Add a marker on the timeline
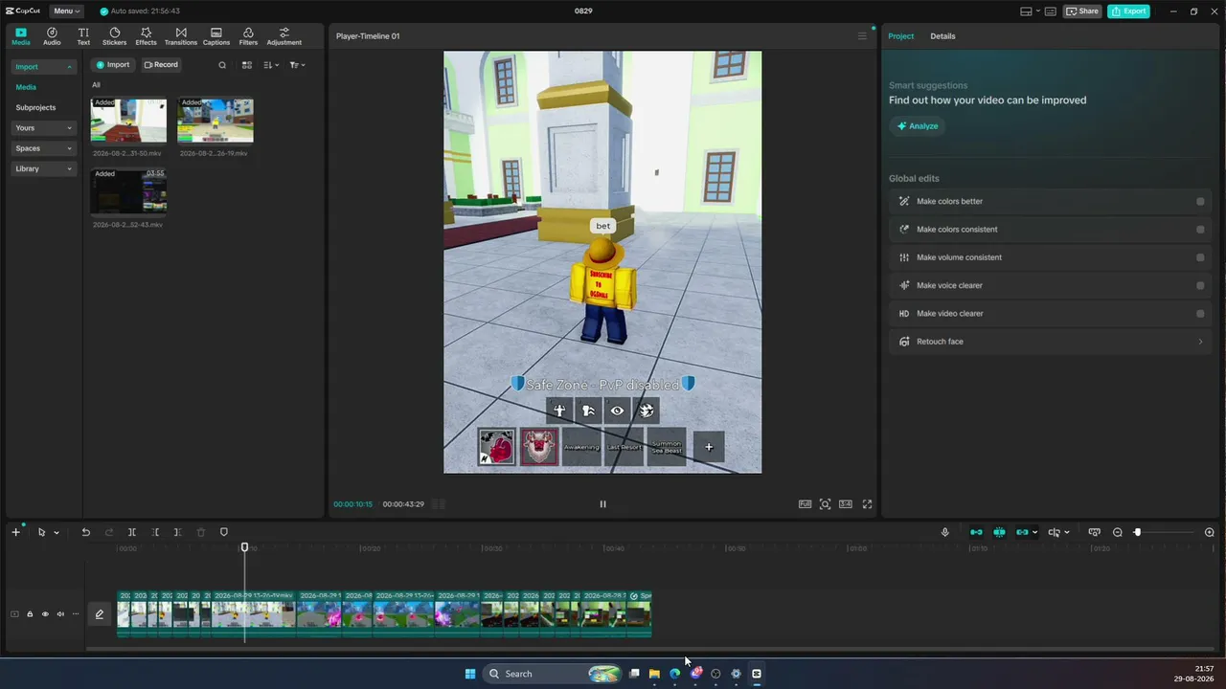 pyautogui.click(x=224, y=532)
